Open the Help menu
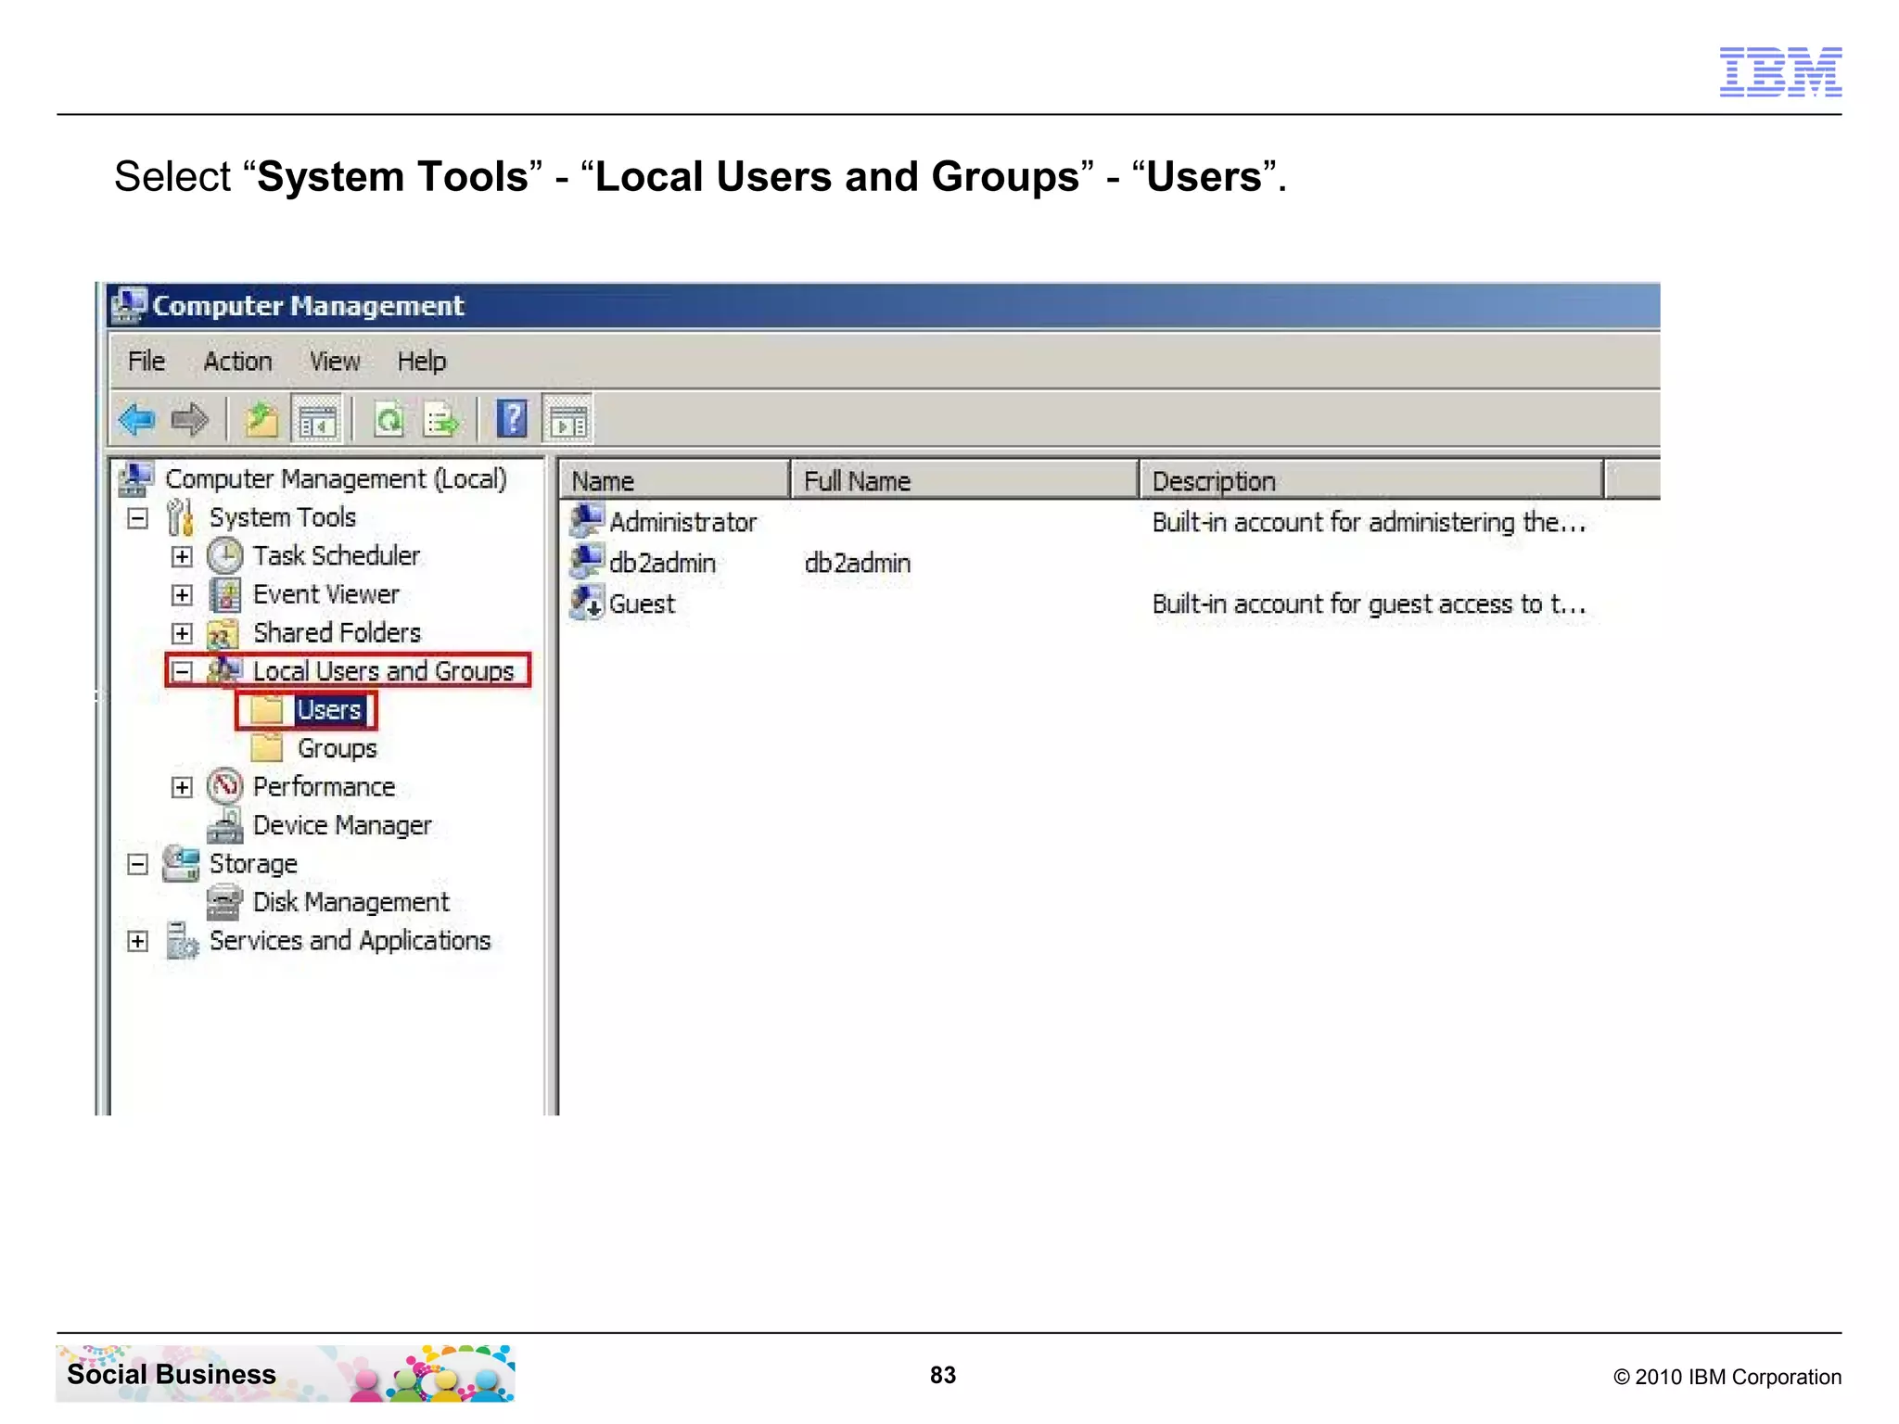The image size is (1899, 1424). [421, 361]
